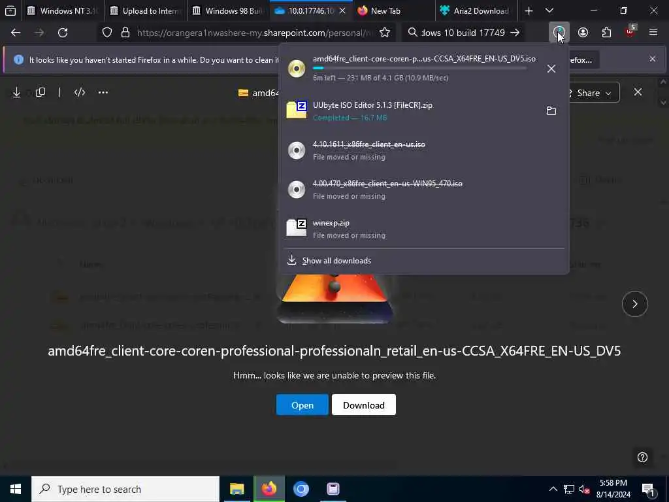Image resolution: width=669 pixels, height=502 pixels.
Task: Open the Firefox downloads toolbar button
Action: (x=559, y=33)
